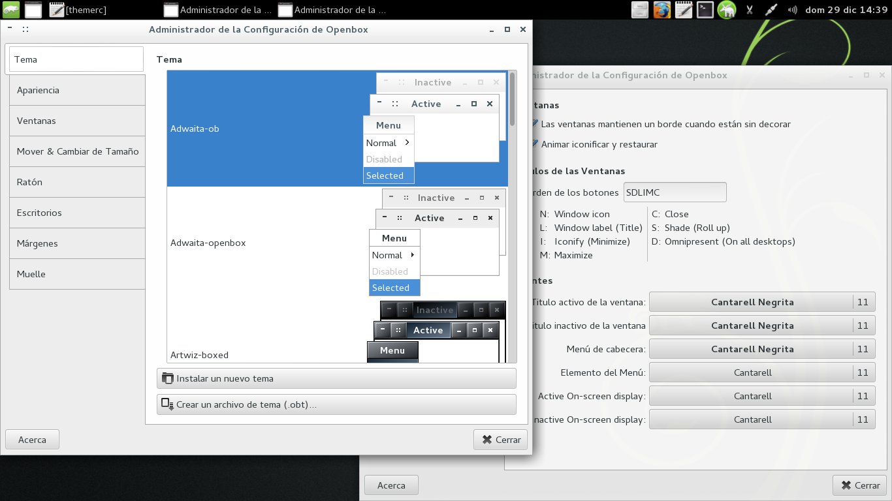
Task: Click Acerca in the back window
Action: click(x=391, y=485)
